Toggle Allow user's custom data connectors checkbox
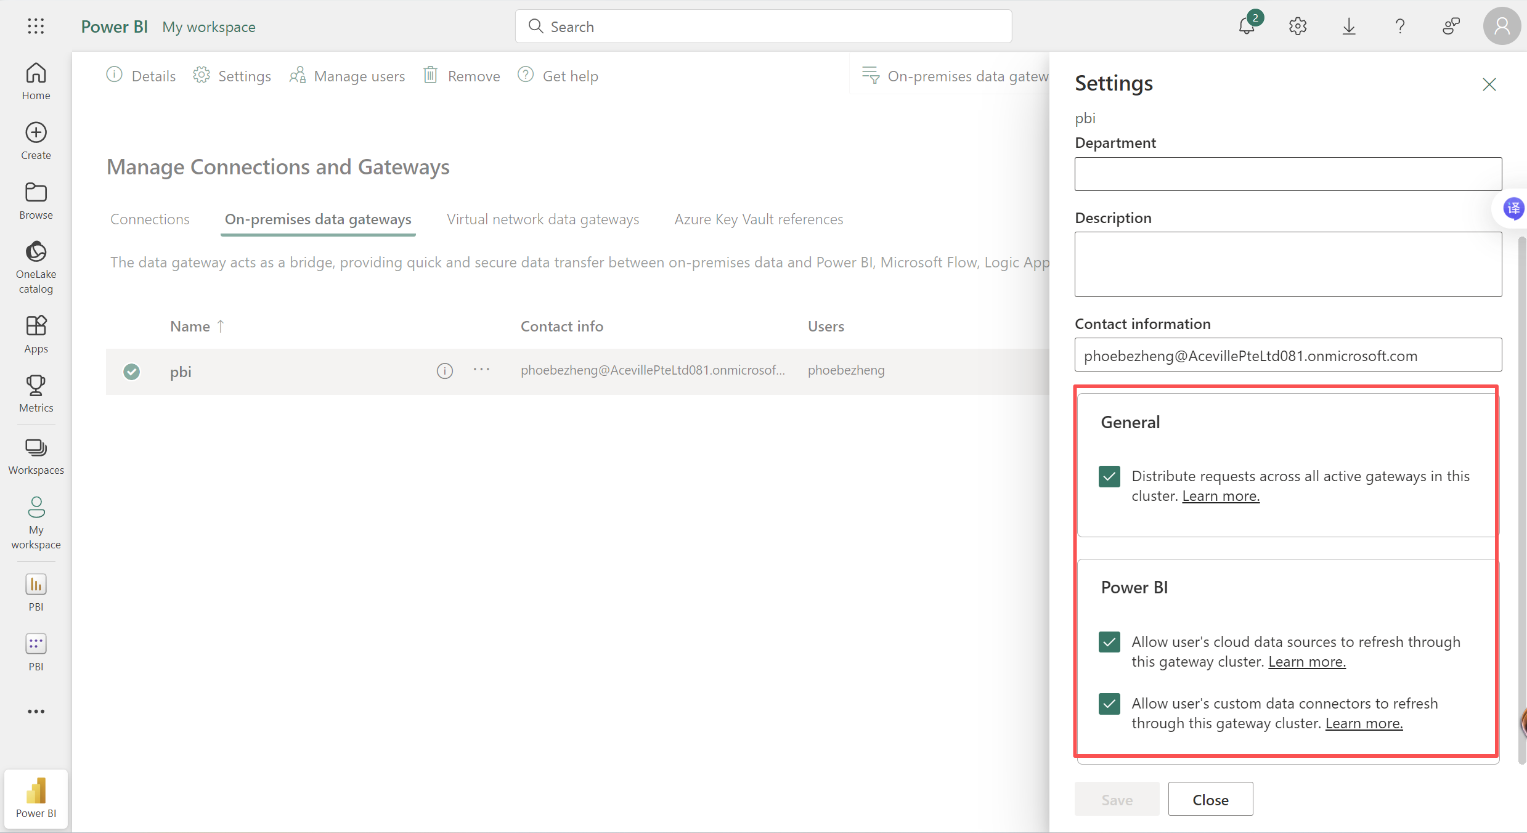The height and width of the screenshot is (833, 1527). [x=1109, y=704]
